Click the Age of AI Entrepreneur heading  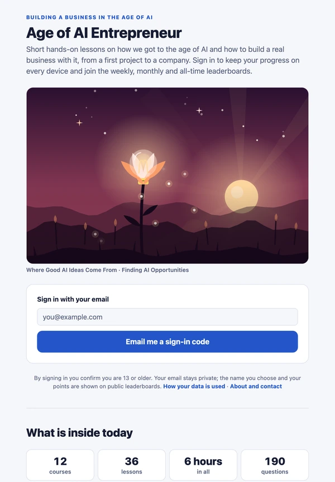click(104, 33)
